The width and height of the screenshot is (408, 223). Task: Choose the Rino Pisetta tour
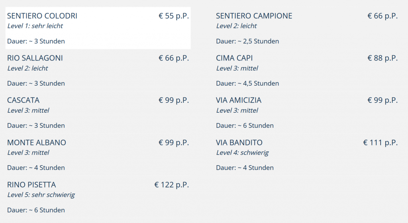[31, 185]
